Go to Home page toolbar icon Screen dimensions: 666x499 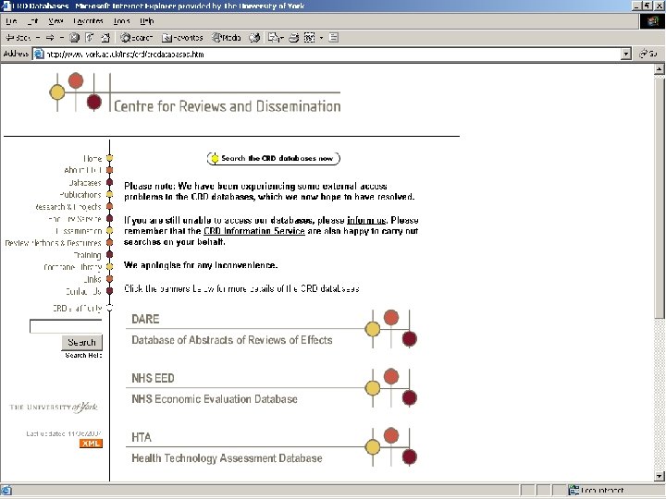pos(105,38)
